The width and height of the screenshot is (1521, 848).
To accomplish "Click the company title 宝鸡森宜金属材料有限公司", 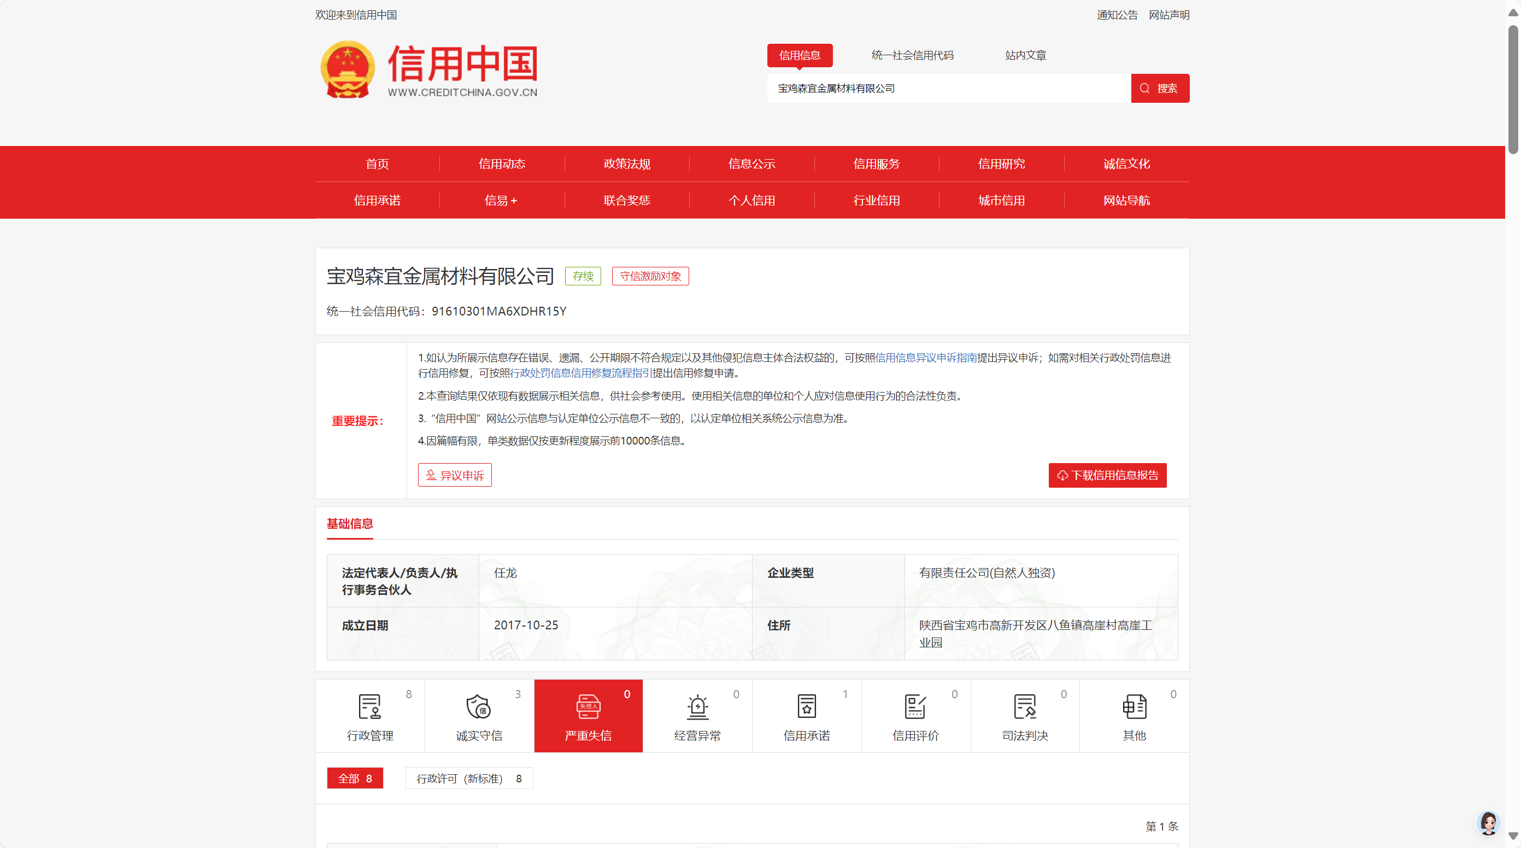I will click(441, 276).
